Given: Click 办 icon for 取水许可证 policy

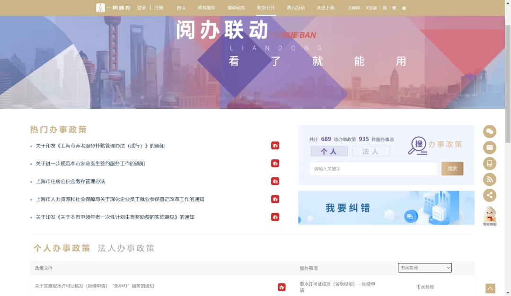Looking at the screenshot, I should coord(282,287).
